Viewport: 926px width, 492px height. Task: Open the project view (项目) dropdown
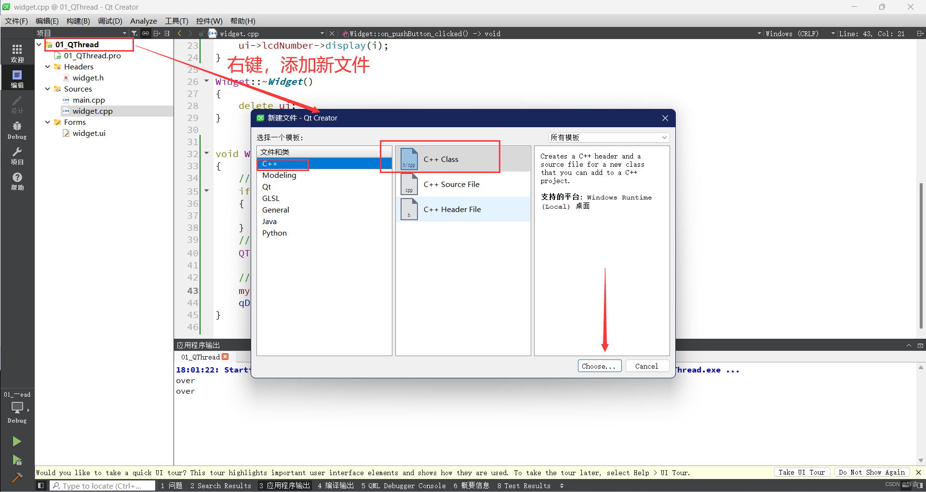tap(82, 33)
